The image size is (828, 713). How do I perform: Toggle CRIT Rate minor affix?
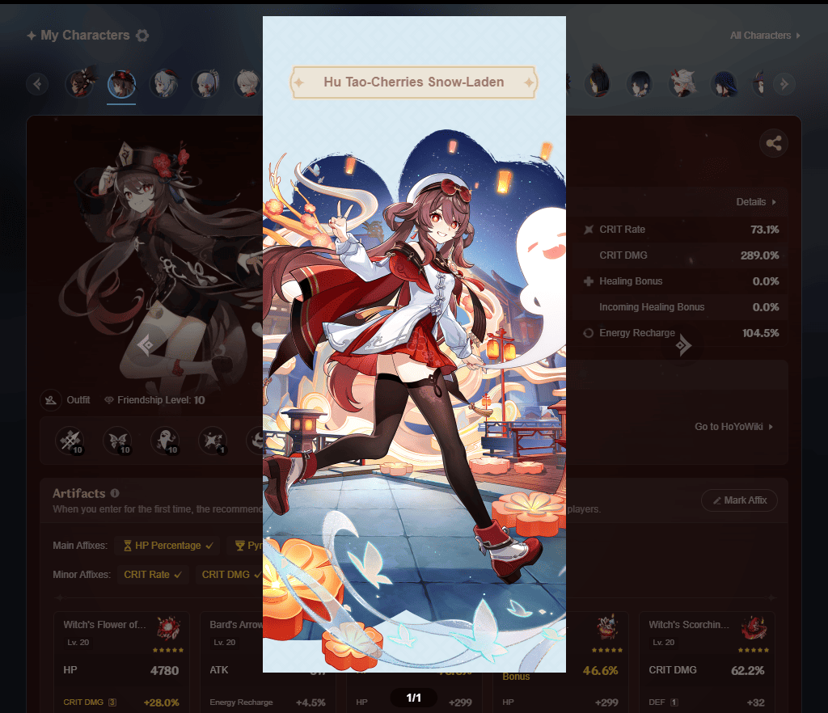152,575
